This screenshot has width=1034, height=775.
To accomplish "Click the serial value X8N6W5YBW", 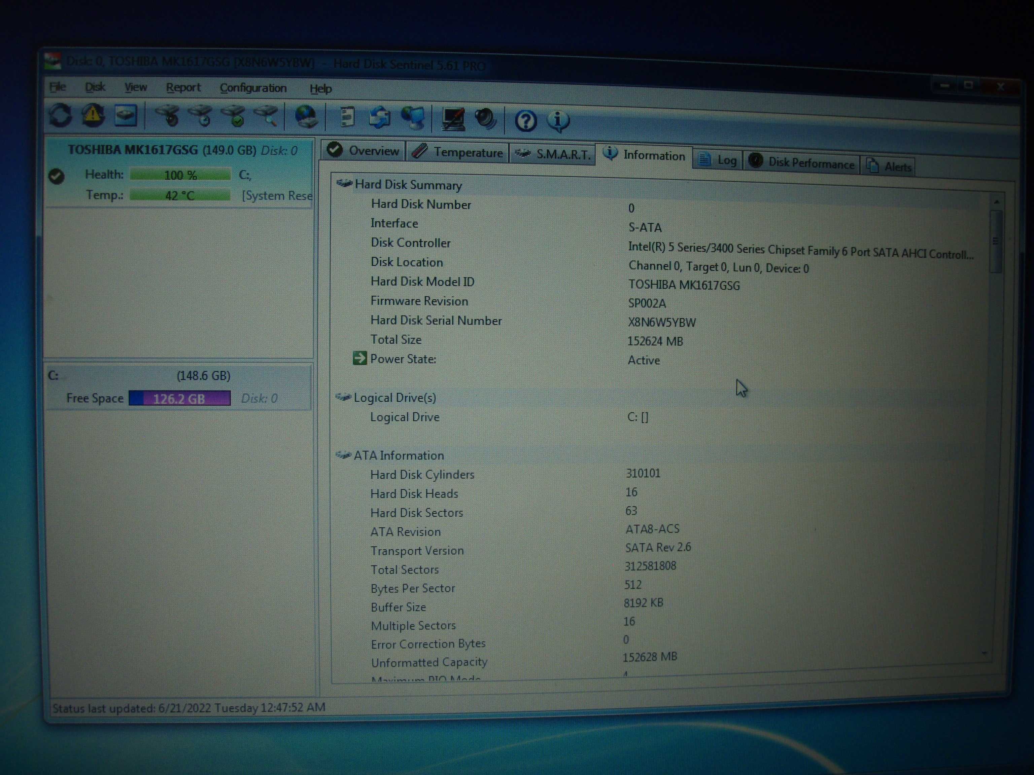I will 661,322.
